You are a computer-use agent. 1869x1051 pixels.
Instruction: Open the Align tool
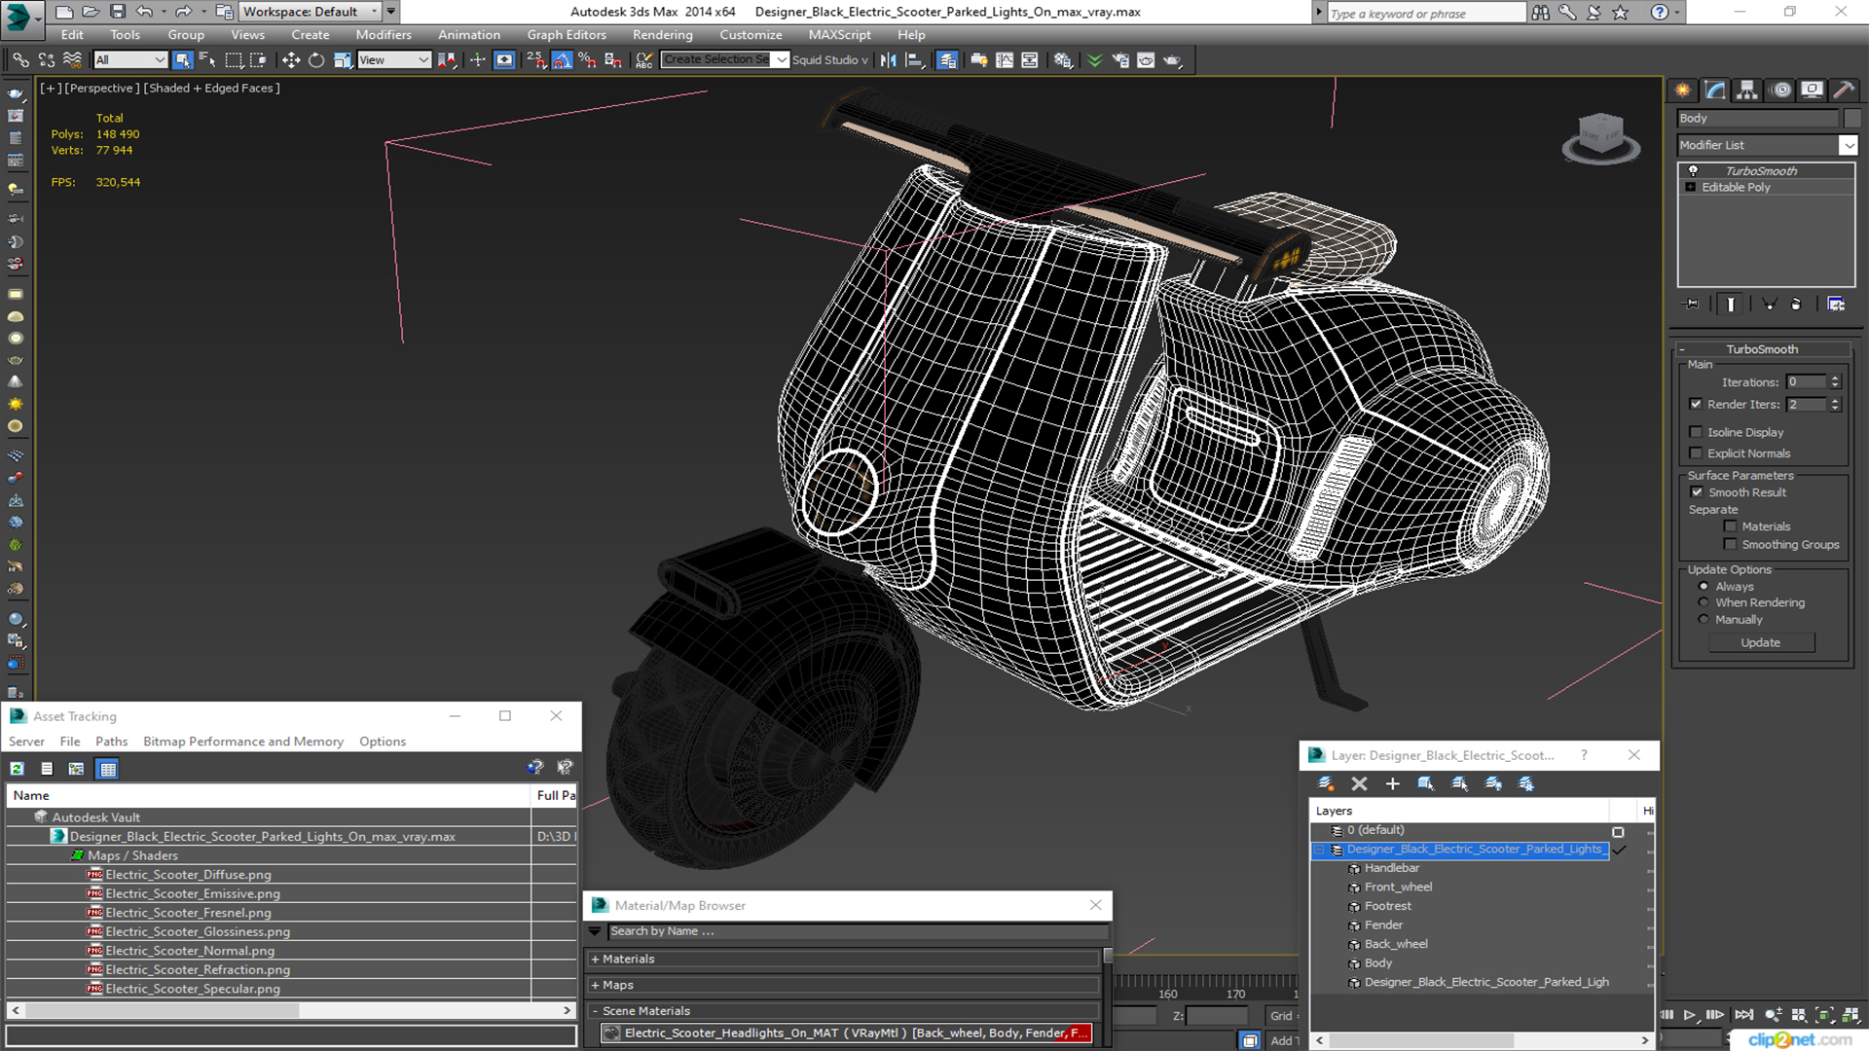click(914, 60)
